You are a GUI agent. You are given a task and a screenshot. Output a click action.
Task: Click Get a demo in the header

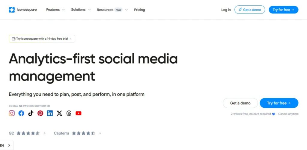(x=250, y=10)
